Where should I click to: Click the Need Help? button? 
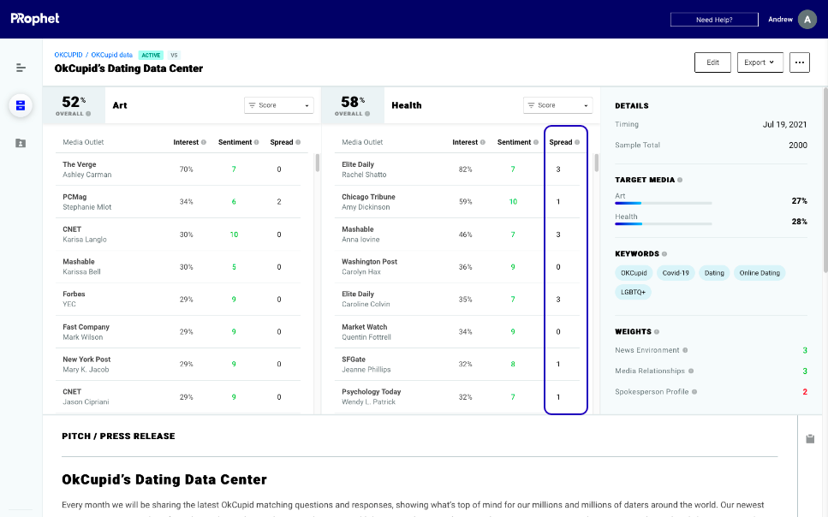[x=714, y=20]
